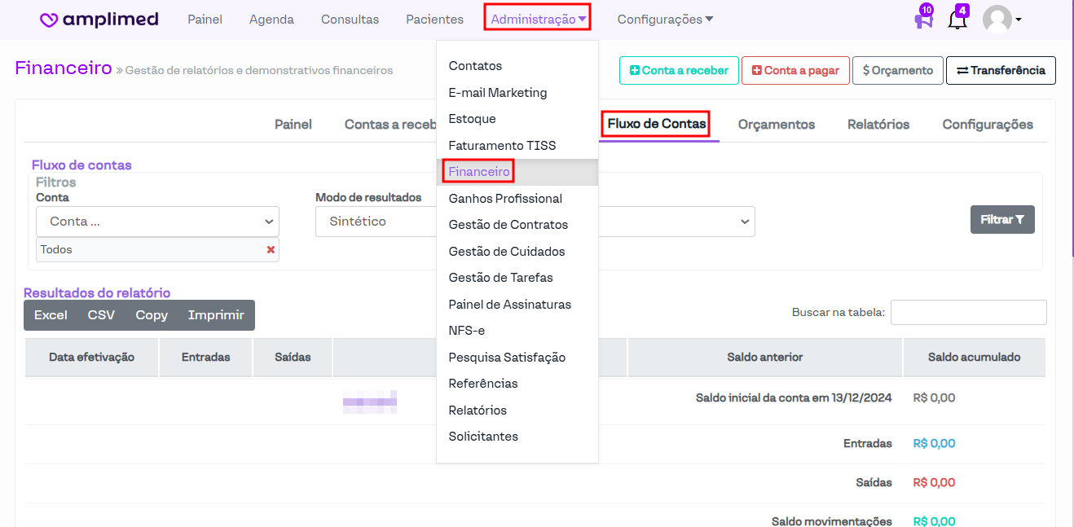Remove the 'Todos' filter with red X
The image size is (1074, 527).
pos(271,250)
